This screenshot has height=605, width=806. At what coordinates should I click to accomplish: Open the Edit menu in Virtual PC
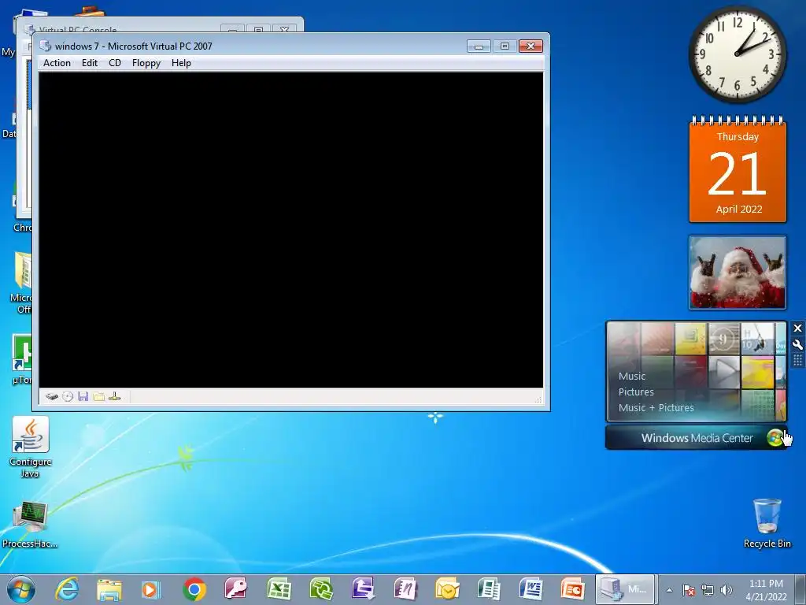[x=90, y=63]
